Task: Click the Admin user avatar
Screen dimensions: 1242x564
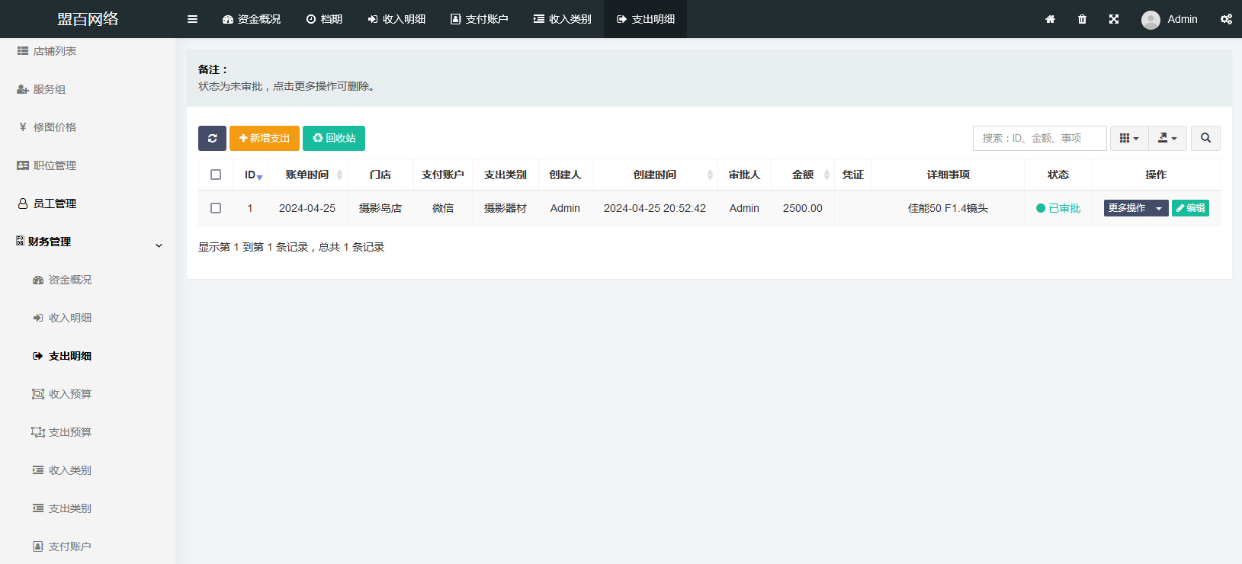Action: pyautogui.click(x=1151, y=20)
